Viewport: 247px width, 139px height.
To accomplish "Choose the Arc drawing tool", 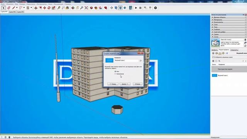I will click(20, 8).
